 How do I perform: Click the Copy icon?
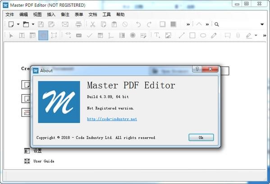[x=103, y=24]
